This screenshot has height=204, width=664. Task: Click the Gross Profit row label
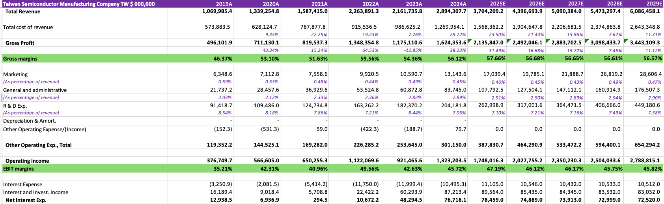20,43
